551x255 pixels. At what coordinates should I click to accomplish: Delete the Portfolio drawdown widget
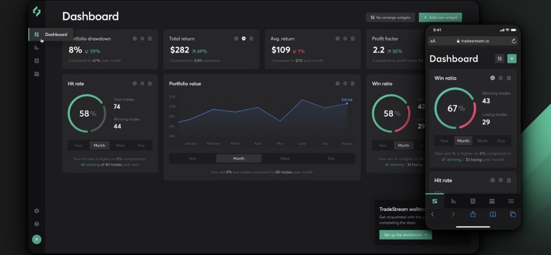tap(149, 39)
